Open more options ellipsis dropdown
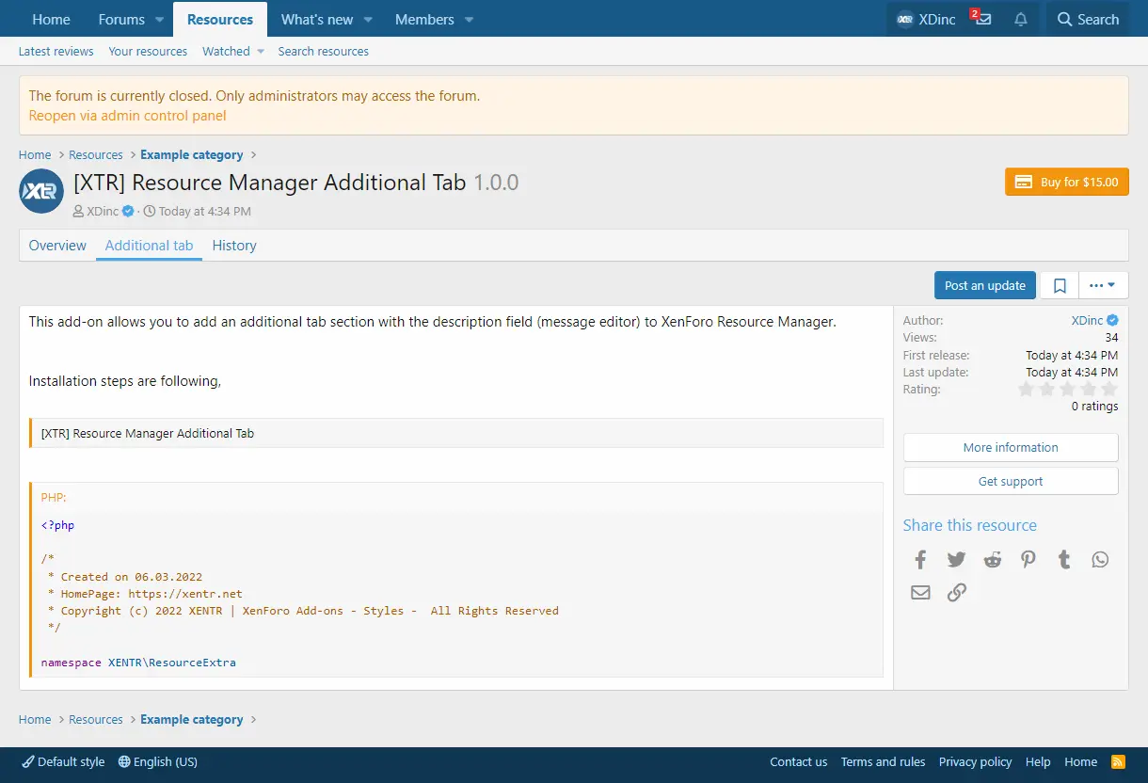The width and height of the screenshot is (1148, 783). click(1103, 285)
